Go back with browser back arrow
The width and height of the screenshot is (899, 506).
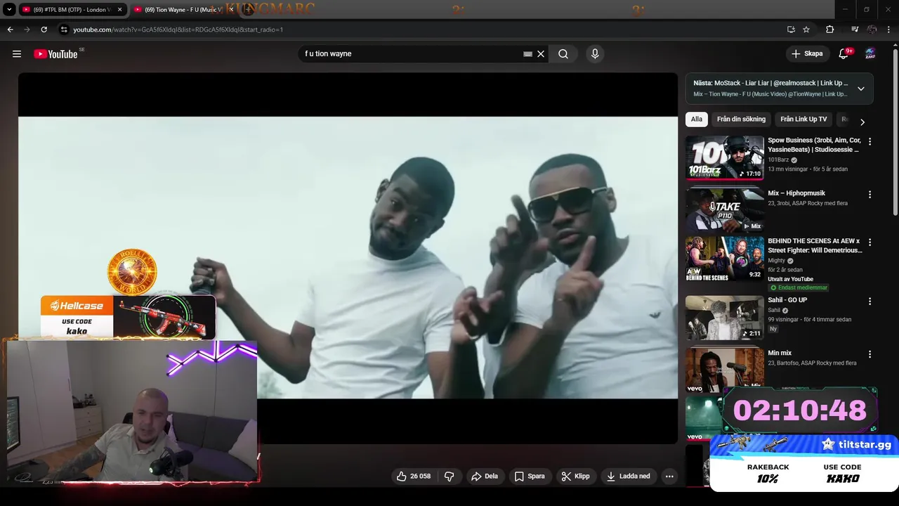(10, 30)
